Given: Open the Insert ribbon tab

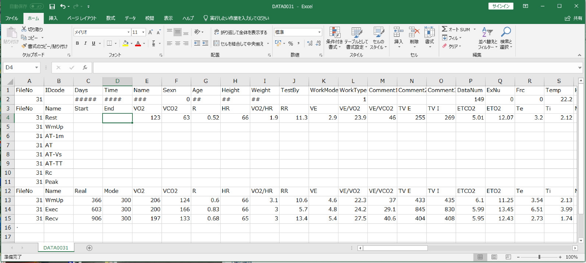Looking at the screenshot, I should point(53,18).
